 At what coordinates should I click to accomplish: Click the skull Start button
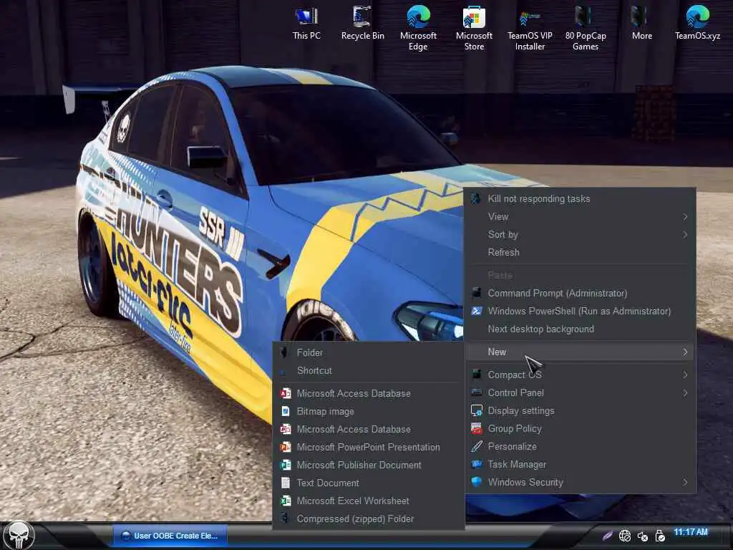pyautogui.click(x=19, y=536)
